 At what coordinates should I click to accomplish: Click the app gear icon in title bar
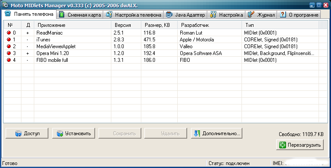[x=6, y=5]
